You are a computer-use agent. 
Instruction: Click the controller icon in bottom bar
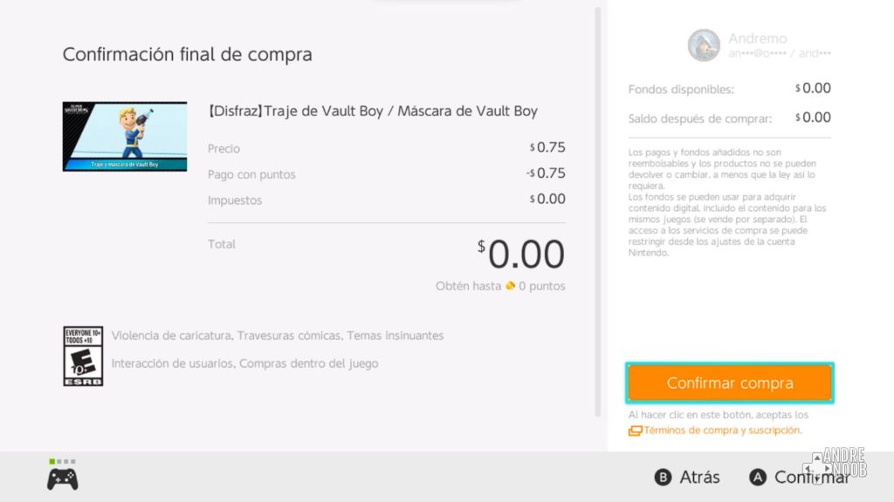(63, 478)
